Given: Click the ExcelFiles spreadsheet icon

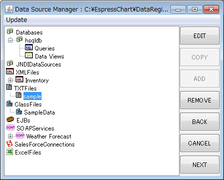Looking at the screenshot, I should point(9,151).
